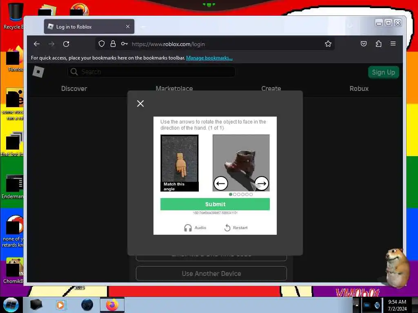This screenshot has width=418, height=313.
Task: Close the Log in to Roblox tab
Action: click(x=128, y=26)
